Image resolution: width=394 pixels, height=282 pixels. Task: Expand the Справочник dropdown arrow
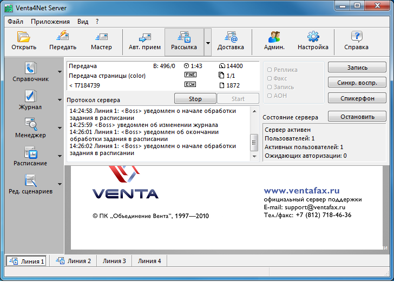[60, 72]
